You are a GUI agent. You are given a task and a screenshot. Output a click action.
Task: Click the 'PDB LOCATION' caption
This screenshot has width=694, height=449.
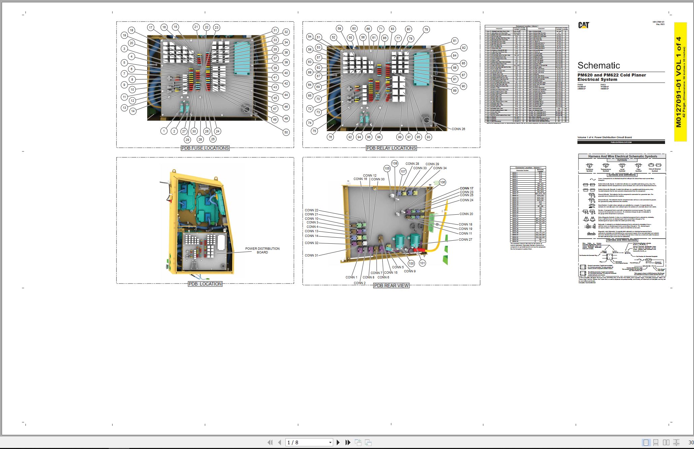pyautogui.click(x=205, y=284)
